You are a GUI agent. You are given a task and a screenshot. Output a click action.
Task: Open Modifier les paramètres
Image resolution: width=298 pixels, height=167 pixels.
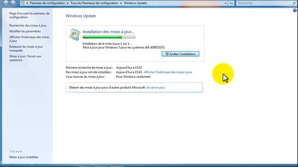click(25, 31)
